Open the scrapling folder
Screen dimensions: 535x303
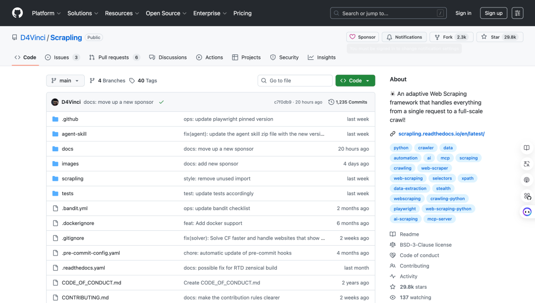tap(72, 179)
